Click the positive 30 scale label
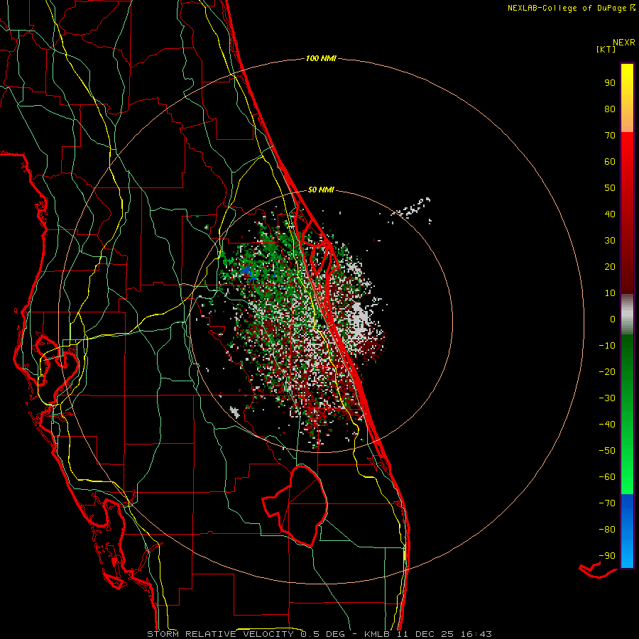This screenshot has width=639, height=639. (x=610, y=241)
